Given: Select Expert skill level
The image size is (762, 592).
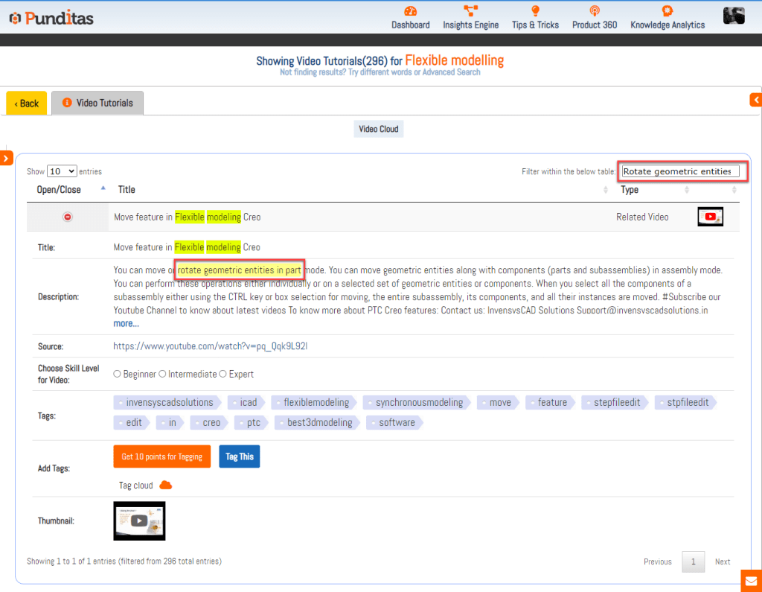Looking at the screenshot, I should click(x=222, y=374).
